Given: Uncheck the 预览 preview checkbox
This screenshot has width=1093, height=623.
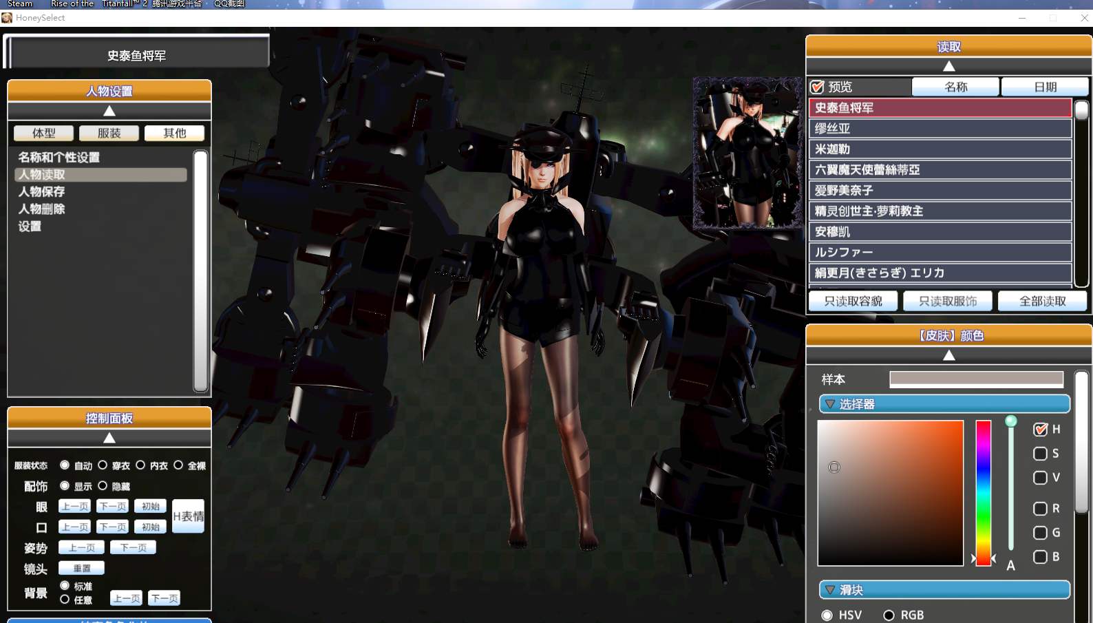Looking at the screenshot, I should pos(818,87).
